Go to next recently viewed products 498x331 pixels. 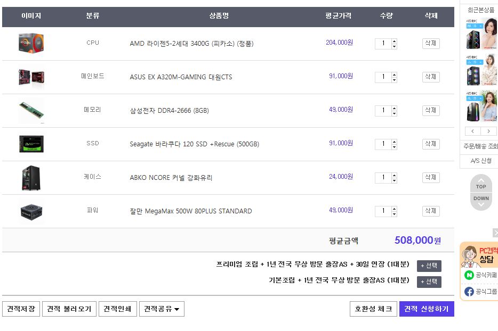pyautogui.click(x=488, y=131)
